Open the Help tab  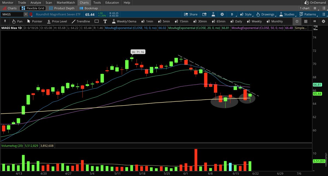[127, 2]
